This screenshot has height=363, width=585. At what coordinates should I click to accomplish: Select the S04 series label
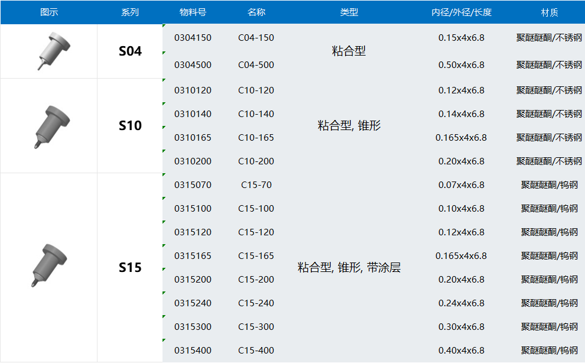coord(130,51)
